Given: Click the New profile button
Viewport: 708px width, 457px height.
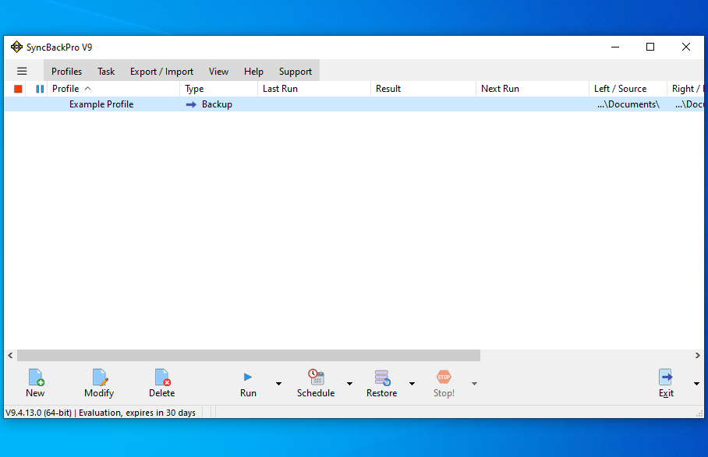Looking at the screenshot, I should [x=35, y=384].
